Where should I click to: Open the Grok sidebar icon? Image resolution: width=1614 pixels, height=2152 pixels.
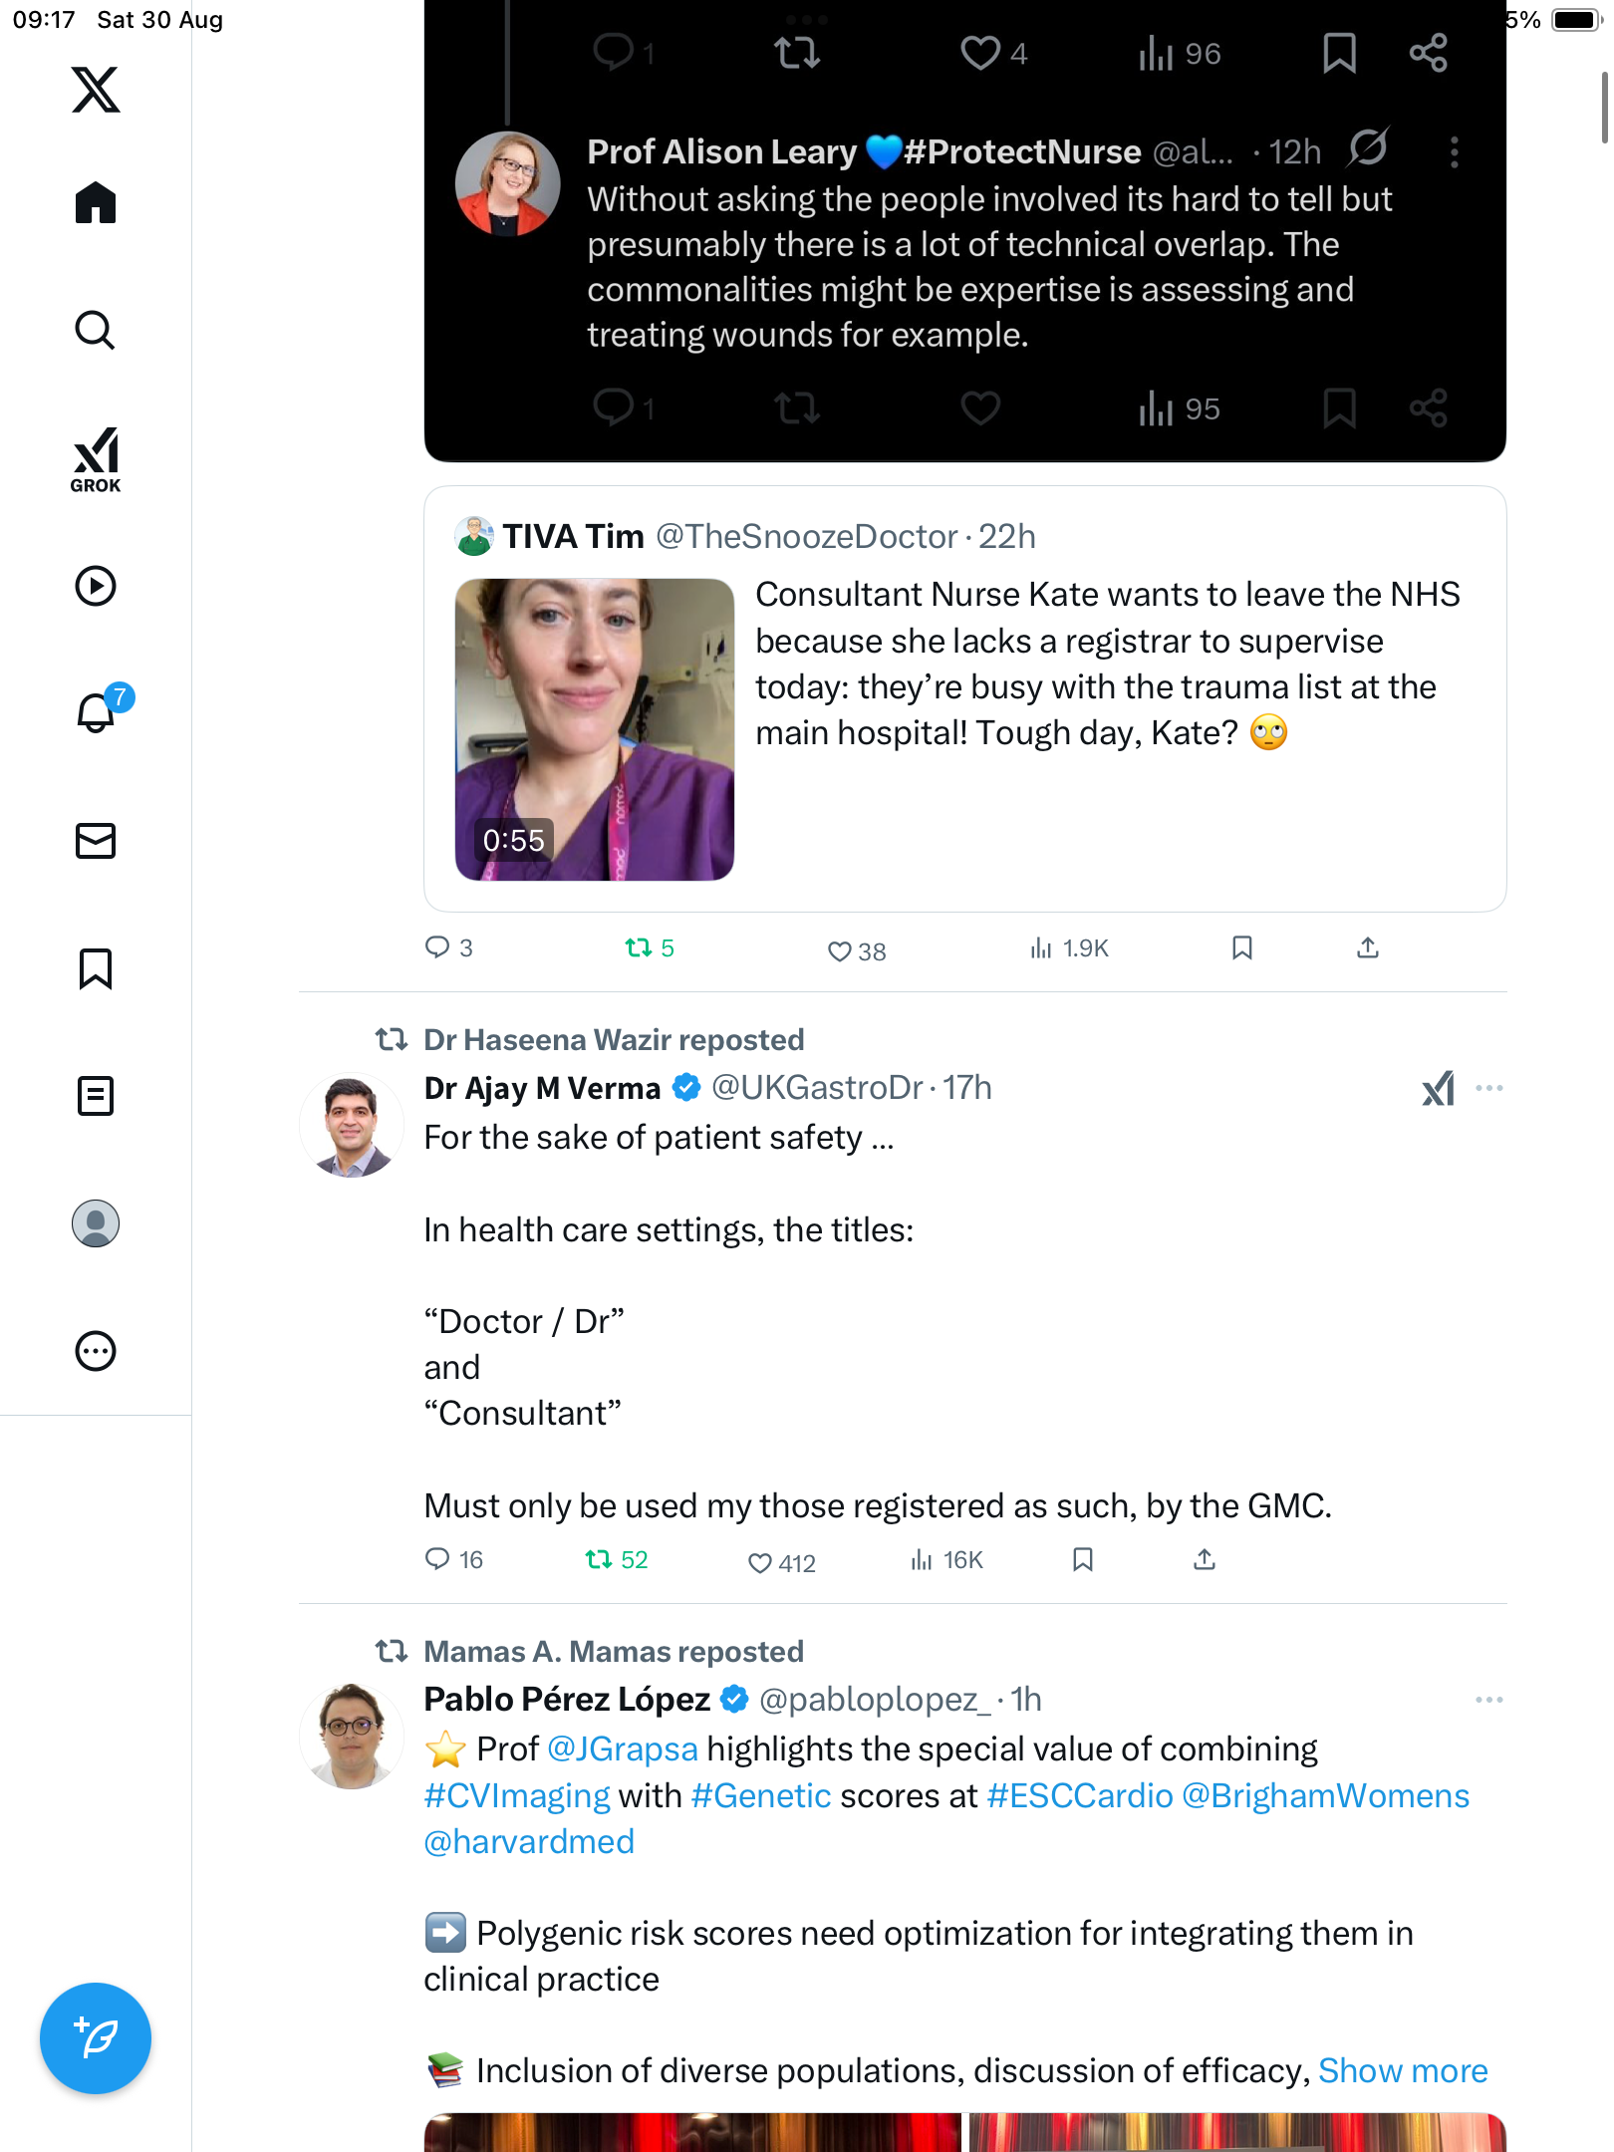point(96,459)
